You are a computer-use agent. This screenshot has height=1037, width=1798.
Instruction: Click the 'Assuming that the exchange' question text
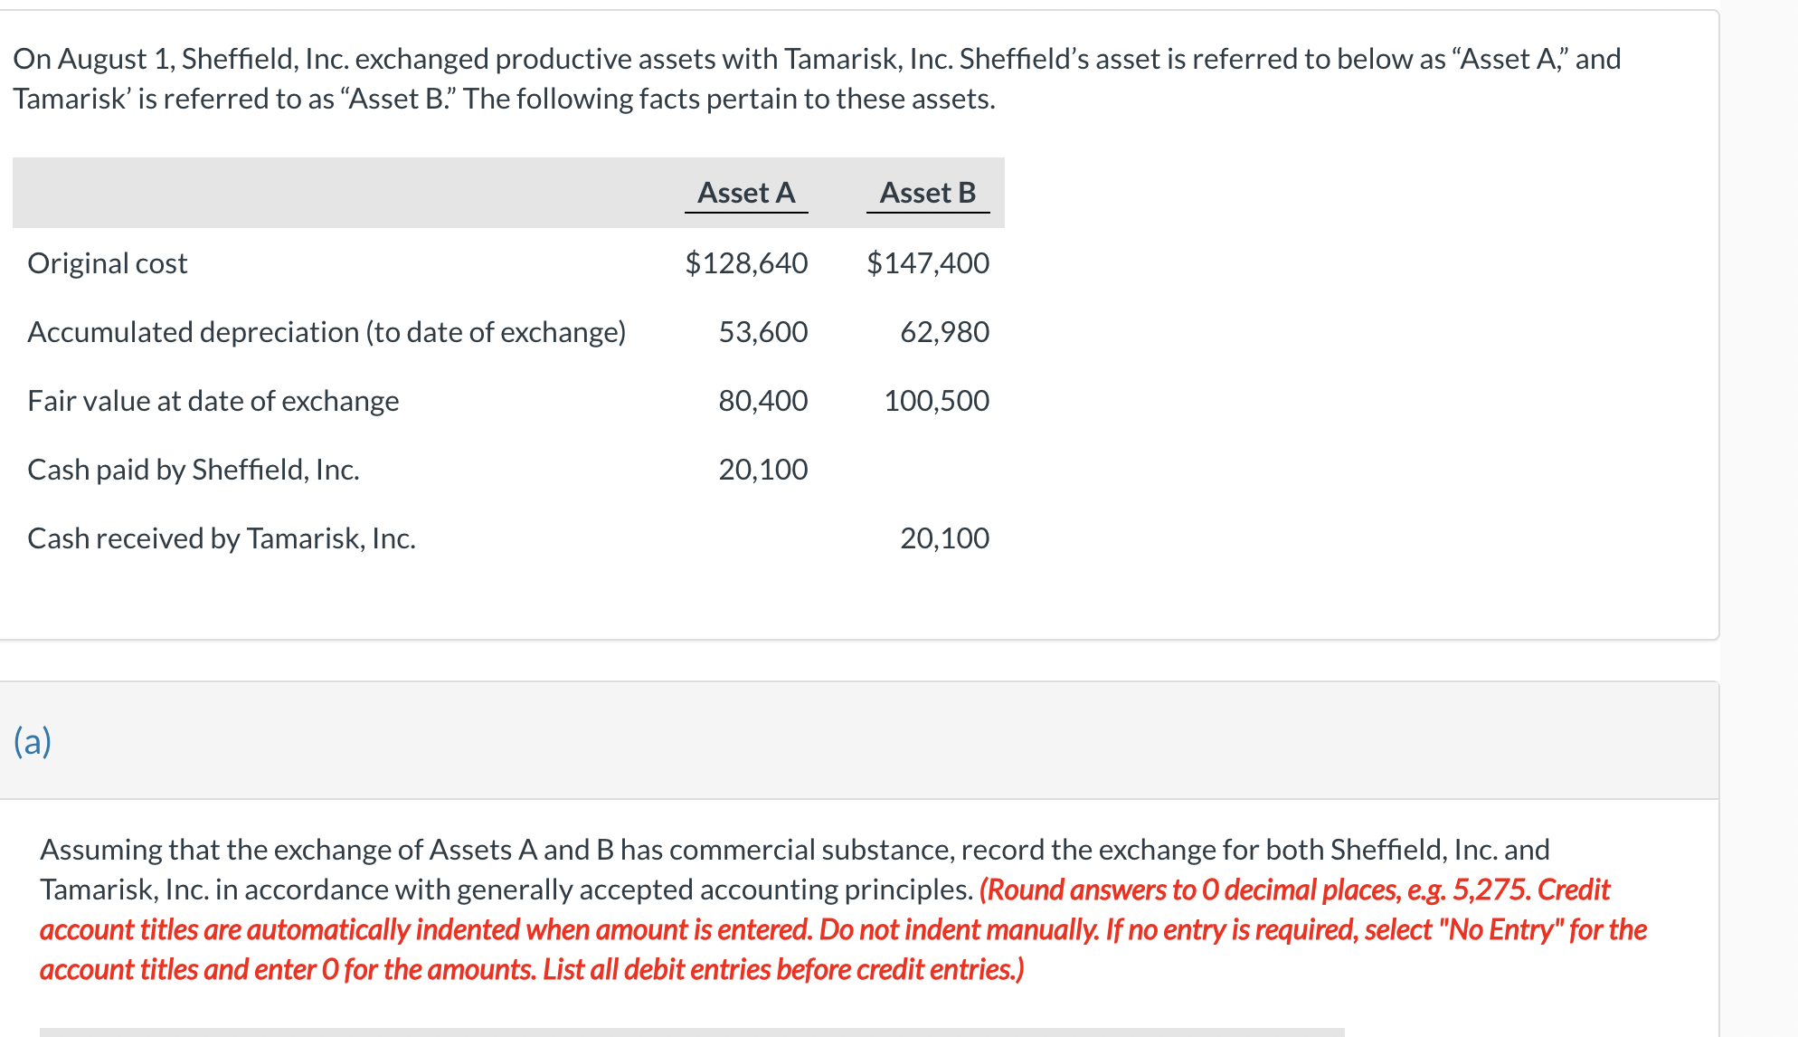pos(794,851)
